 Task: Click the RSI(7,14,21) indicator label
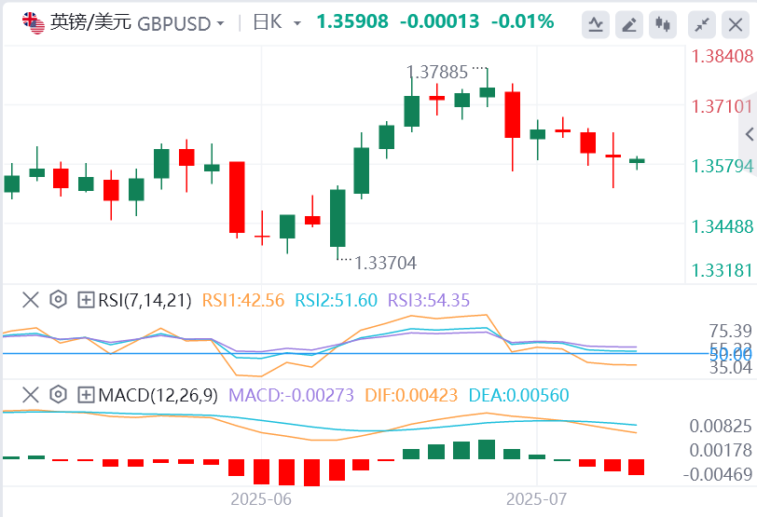pyautogui.click(x=145, y=300)
